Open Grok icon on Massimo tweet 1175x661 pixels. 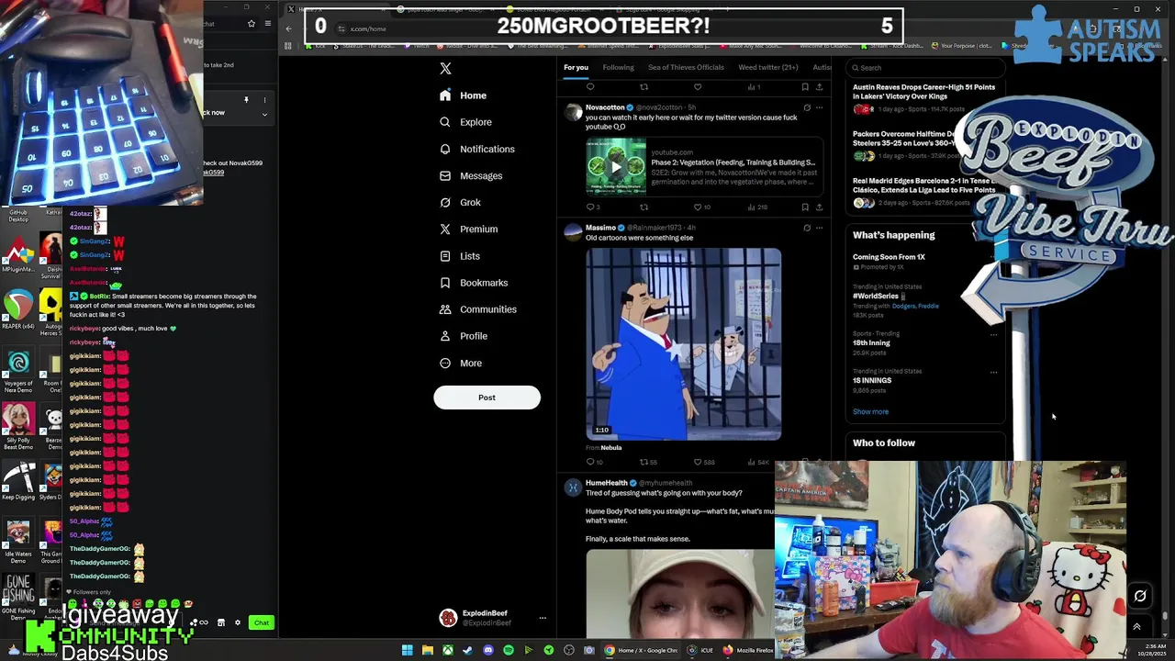point(807,228)
